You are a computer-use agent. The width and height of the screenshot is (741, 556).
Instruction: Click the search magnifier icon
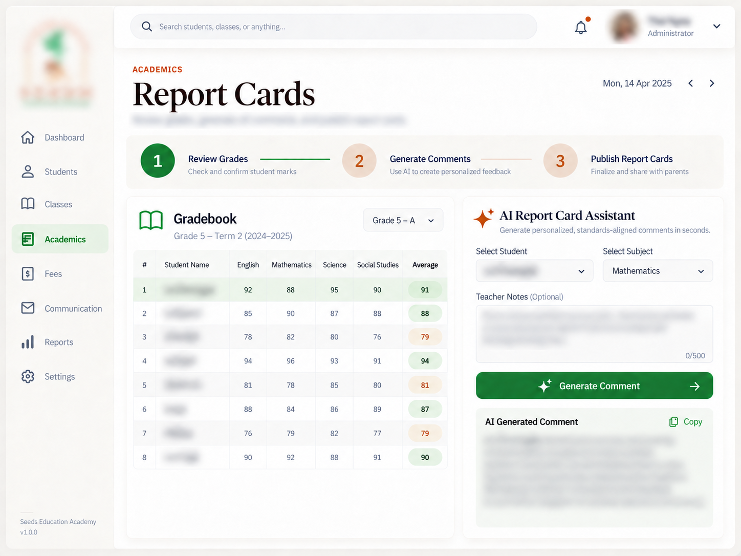pyautogui.click(x=147, y=27)
